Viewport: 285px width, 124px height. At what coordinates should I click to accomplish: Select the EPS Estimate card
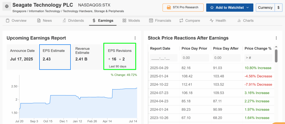55,56
